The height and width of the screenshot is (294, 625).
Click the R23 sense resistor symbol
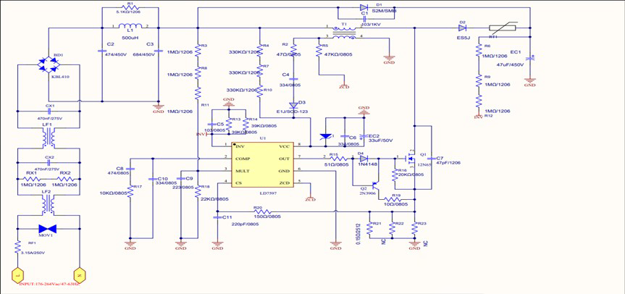(x=414, y=230)
